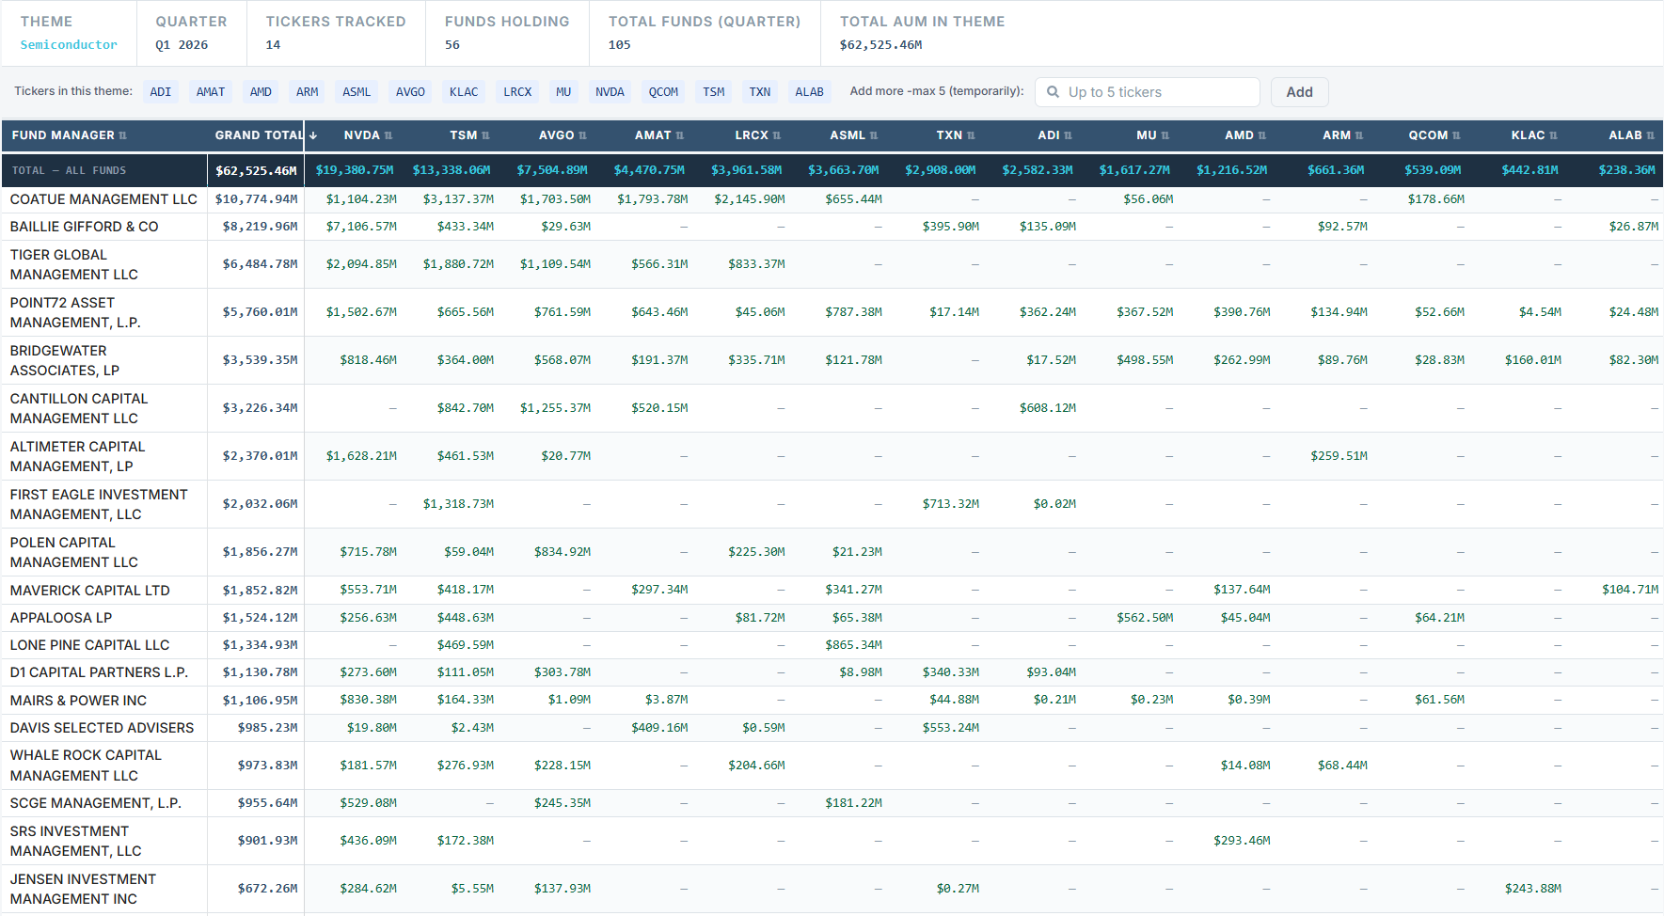The image size is (1664, 916).
Task: Click Lone Pine ASML value $865.34M
Action: coord(853,645)
